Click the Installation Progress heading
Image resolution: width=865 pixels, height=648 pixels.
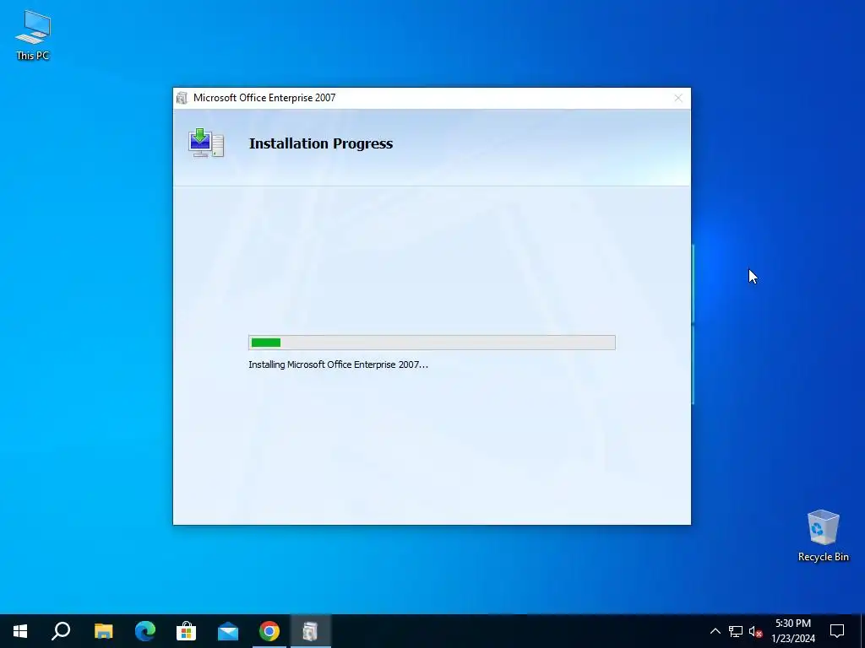point(321,143)
